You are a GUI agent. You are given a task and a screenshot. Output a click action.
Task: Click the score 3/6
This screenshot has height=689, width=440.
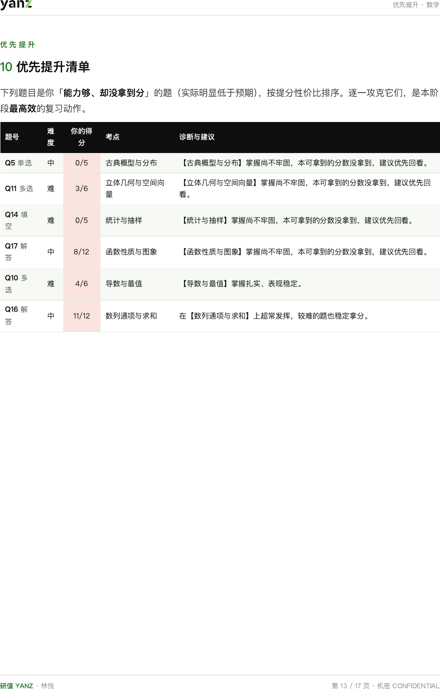pyautogui.click(x=81, y=189)
